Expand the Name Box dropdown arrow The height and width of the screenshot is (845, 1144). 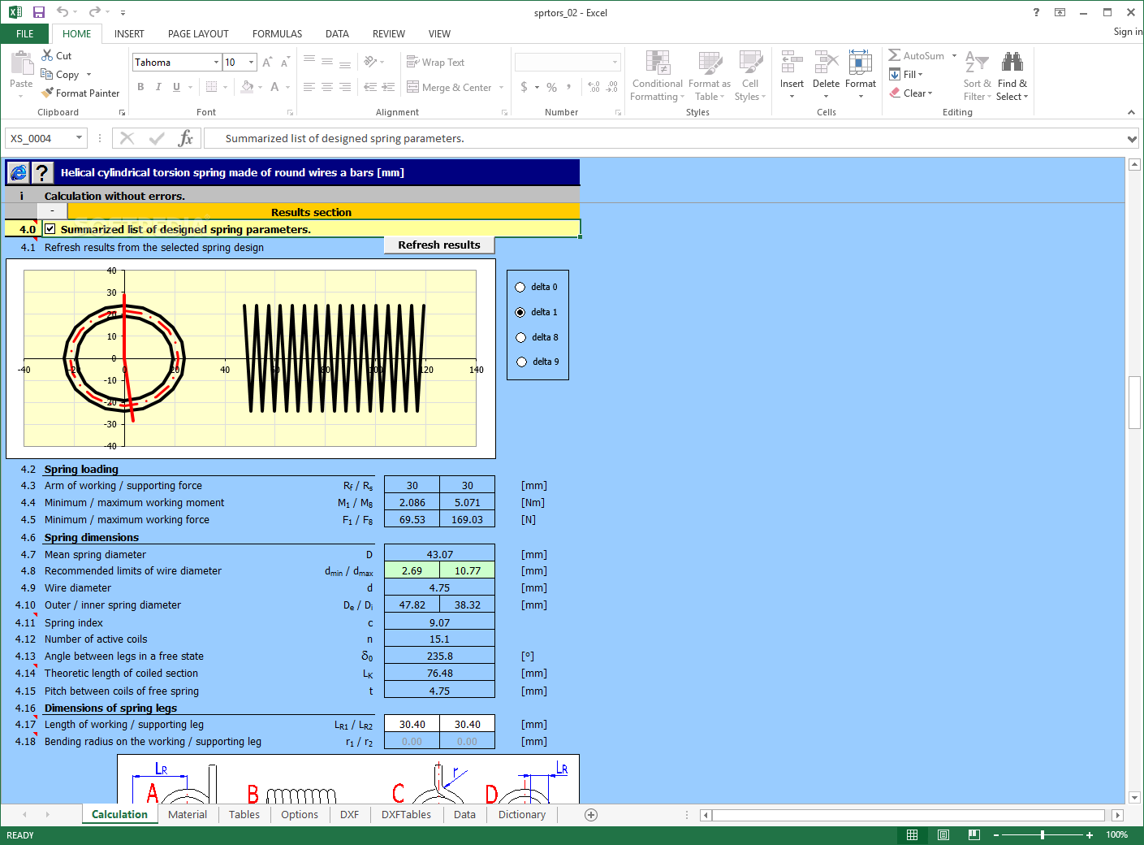click(x=79, y=138)
